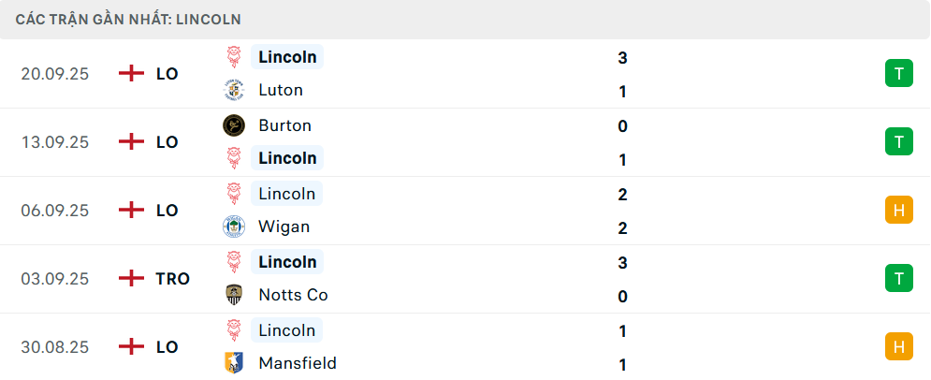The image size is (931, 380).
Task: Click the TRO competition label
Action: [173, 279]
